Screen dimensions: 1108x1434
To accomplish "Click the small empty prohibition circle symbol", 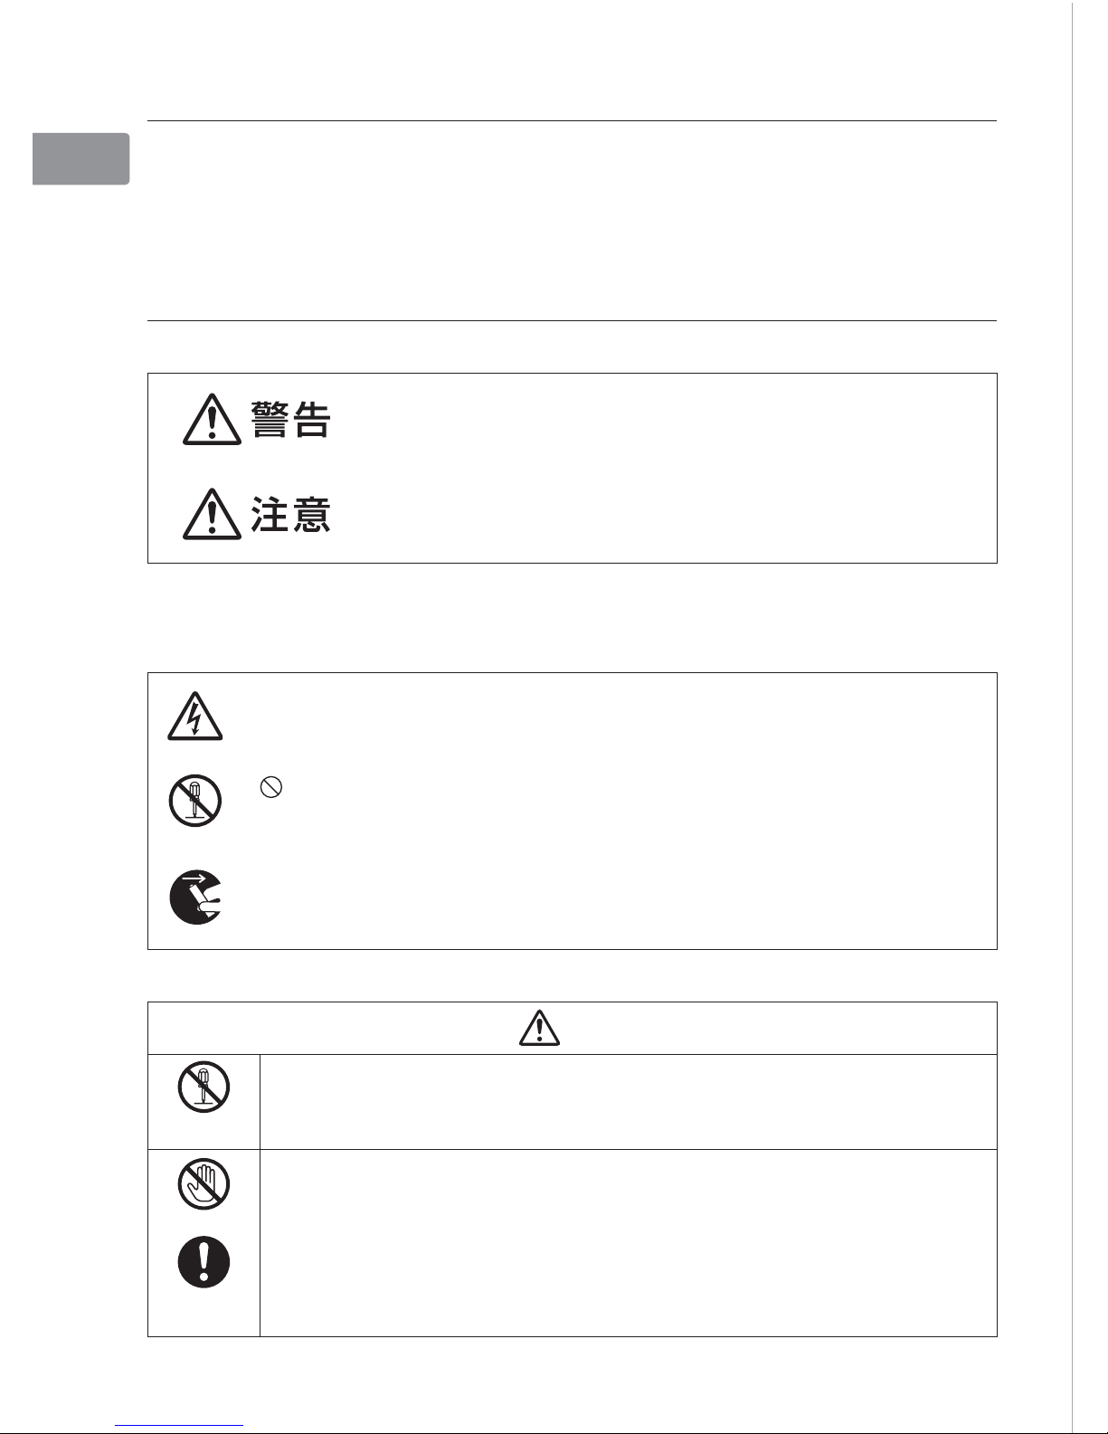I will tap(271, 788).
